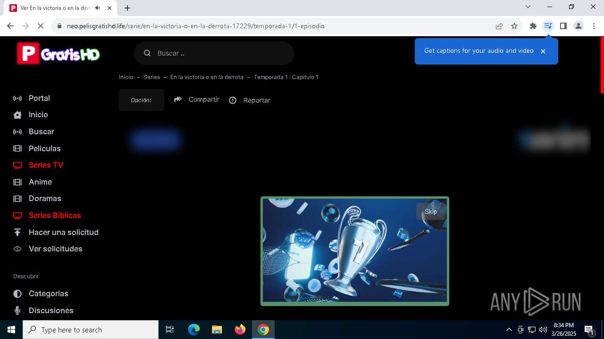Click the Buscar broadcast icon
This screenshot has width=604, height=339.
pos(17,132)
